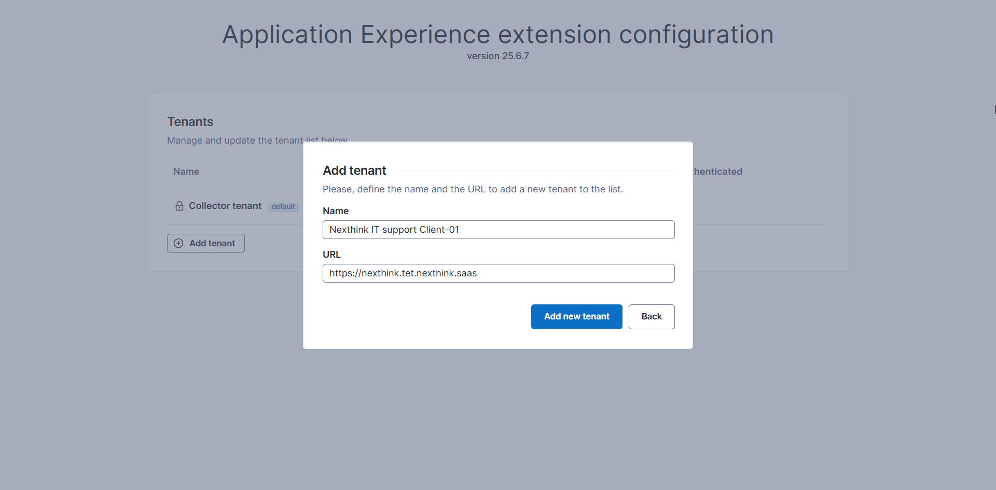
Task: Click the lock icon beside Collector tenant
Action: coord(179,206)
